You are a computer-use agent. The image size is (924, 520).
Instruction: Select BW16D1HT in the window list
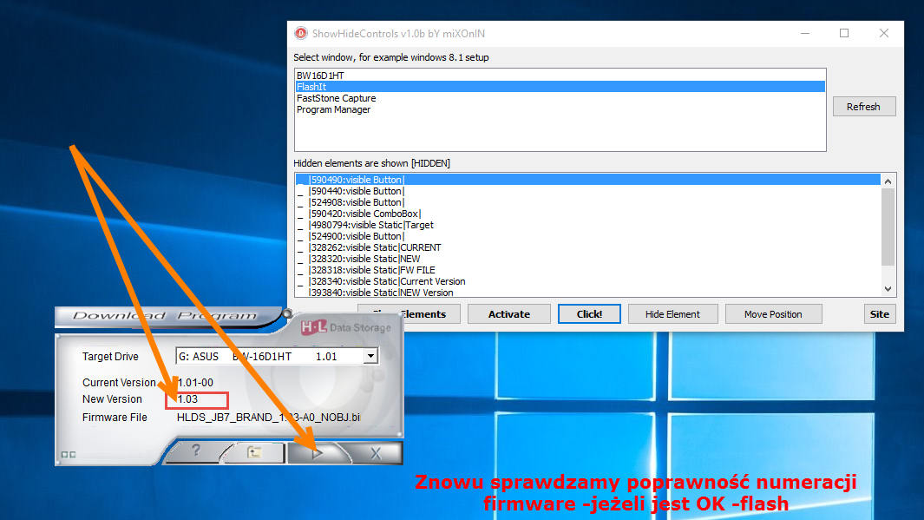click(560, 76)
